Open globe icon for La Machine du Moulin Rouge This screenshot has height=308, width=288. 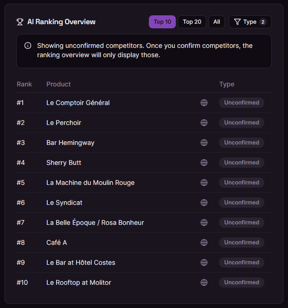click(204, 183)
